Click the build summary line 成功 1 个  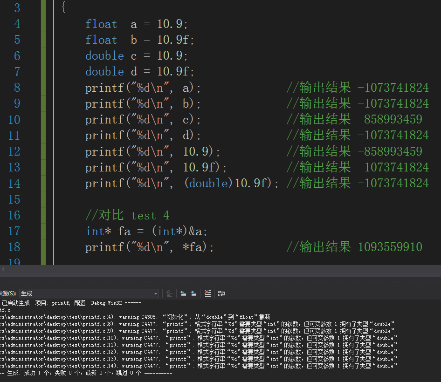pos(86,373)
